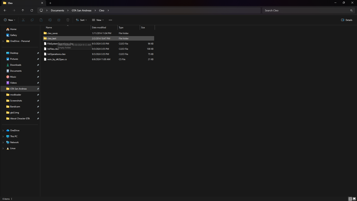Unpin modloader using its pin icon
Viewport: 357px width, 201px height.
click(38, 95)
